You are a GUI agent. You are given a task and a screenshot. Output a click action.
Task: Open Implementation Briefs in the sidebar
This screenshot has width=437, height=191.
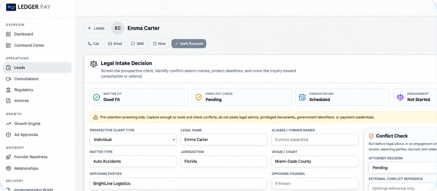tap(37, 189)
